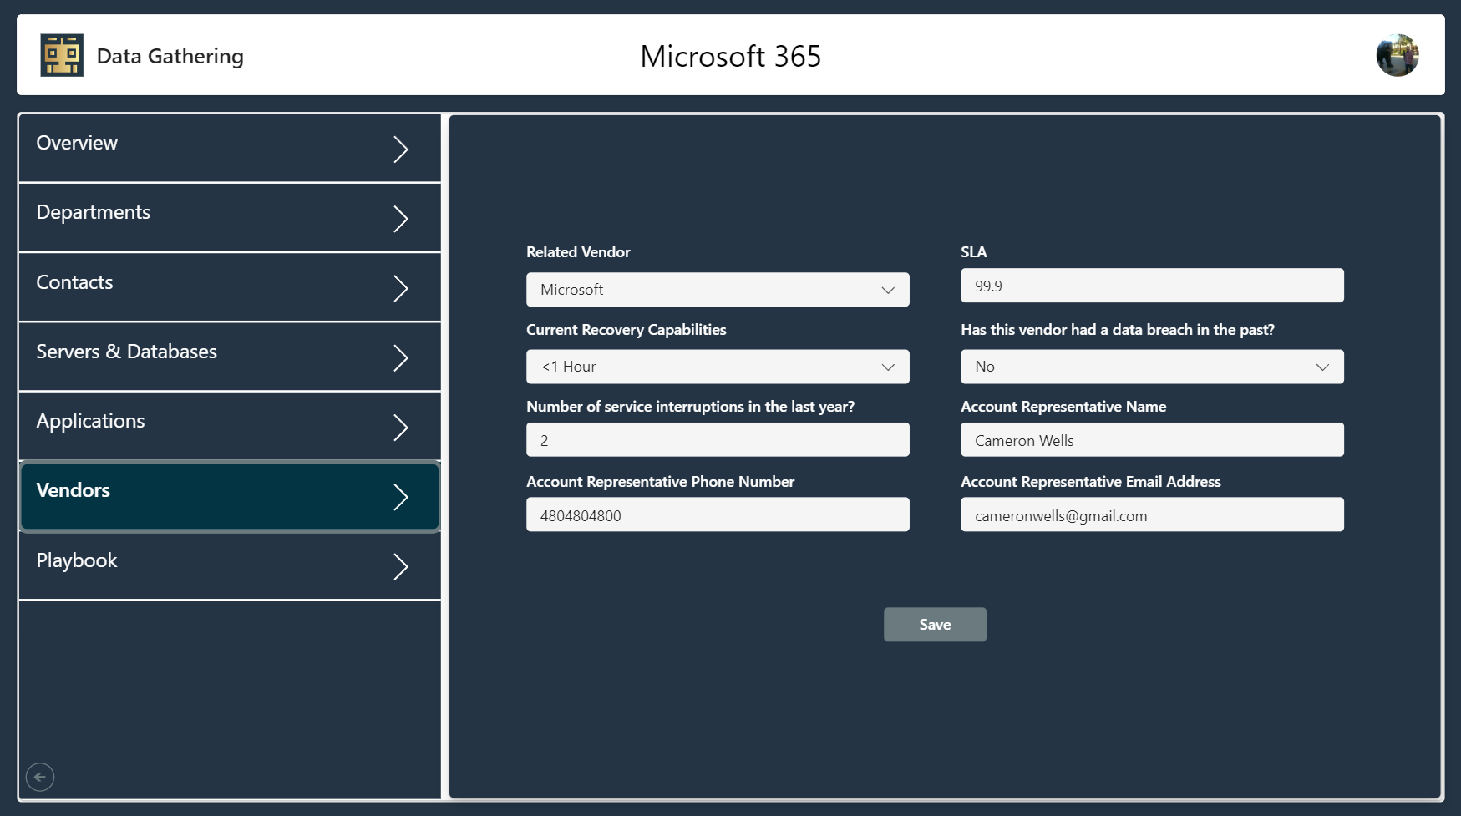Click the Account Representative Name label
Viewport: 1461px width, 816px height.
[x=1063, y=407]
